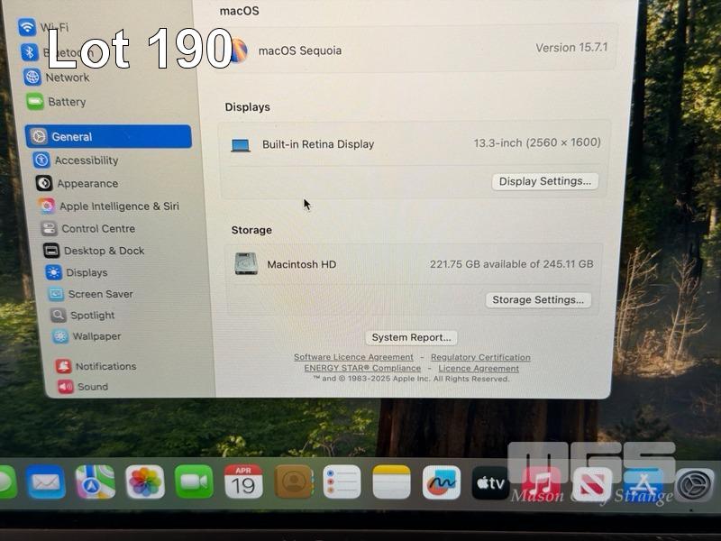Open Screen Saver settings
This screenshot has width=721, height=541.
coord(91,294)
